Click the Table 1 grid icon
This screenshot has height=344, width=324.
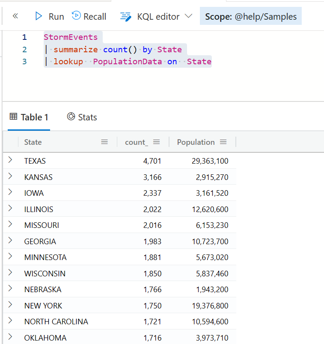click(x=13, y=117)
